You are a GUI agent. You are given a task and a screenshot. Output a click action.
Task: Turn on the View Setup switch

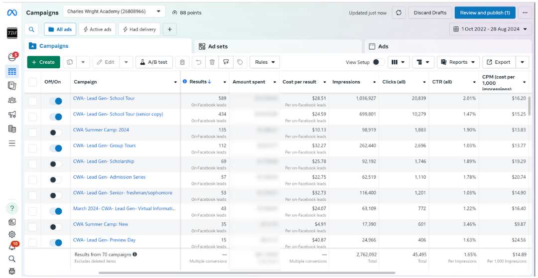pyautogui.click(x=379, y=62)
